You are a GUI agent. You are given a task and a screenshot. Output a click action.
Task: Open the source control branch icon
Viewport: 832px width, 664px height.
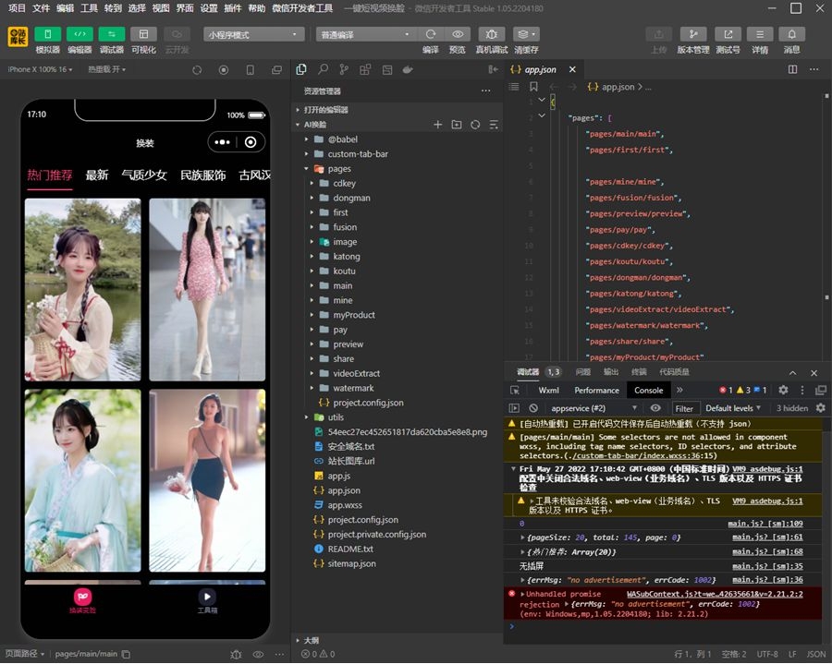(x=344, y=69)
